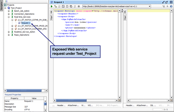The image size is (174, 112).
Task: Click Request Properties heading link
Action: (x=13, y=95)
